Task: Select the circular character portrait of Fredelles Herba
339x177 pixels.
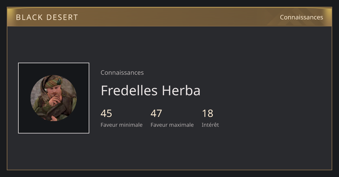Action: [x=54, y=98]
